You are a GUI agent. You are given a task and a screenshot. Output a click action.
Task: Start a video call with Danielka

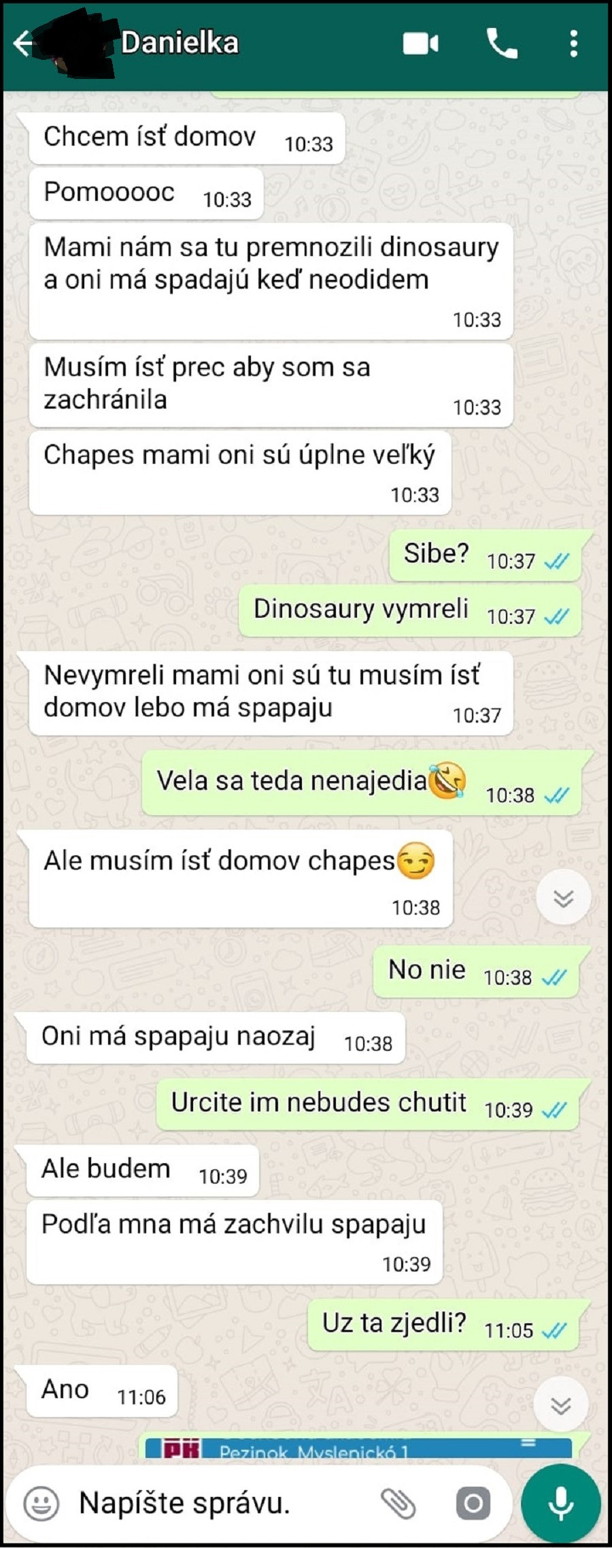click(x=421, y=44)
